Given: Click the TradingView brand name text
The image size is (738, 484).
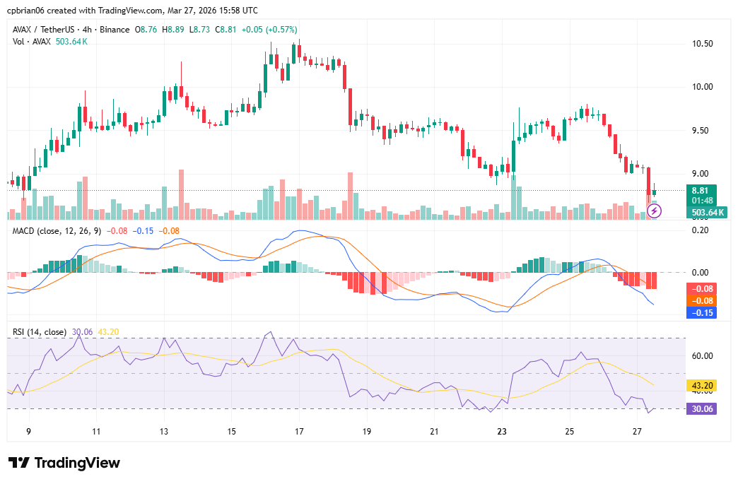Looking at the screenshot, I should click(77, 463).
